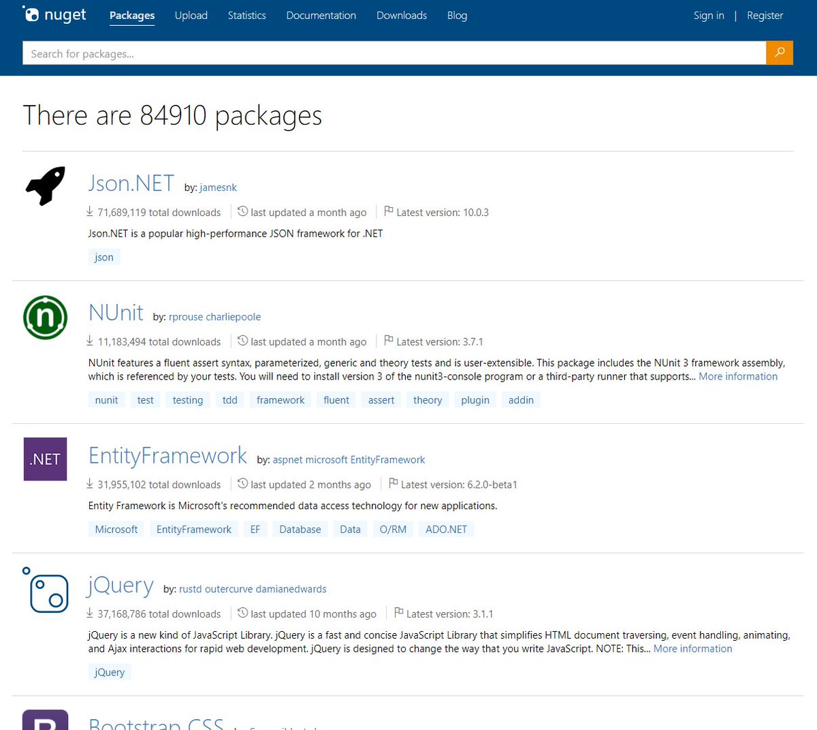Click clock icon in NUnit last updated
This screenshot has width=817, height=730.
[x=242, y=340]
